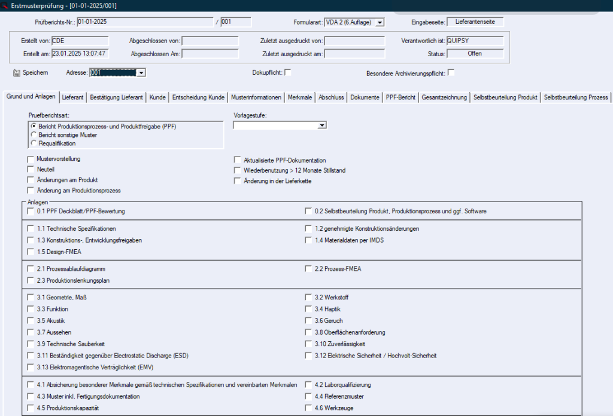Enable Besondere Archivierungspflicht checkbox

pyautogui.click(x=451, y=72)
